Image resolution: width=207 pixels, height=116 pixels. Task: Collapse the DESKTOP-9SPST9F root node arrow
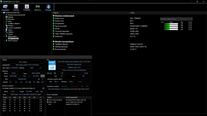pyautogui.click(x=2, y=13)
